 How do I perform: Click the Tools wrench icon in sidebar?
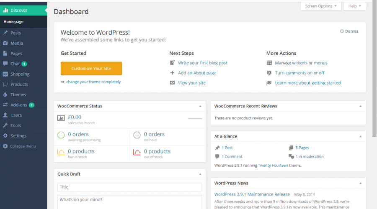(x=5, y=125)
